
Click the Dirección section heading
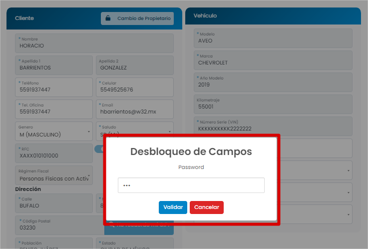(x=28, y=189)
